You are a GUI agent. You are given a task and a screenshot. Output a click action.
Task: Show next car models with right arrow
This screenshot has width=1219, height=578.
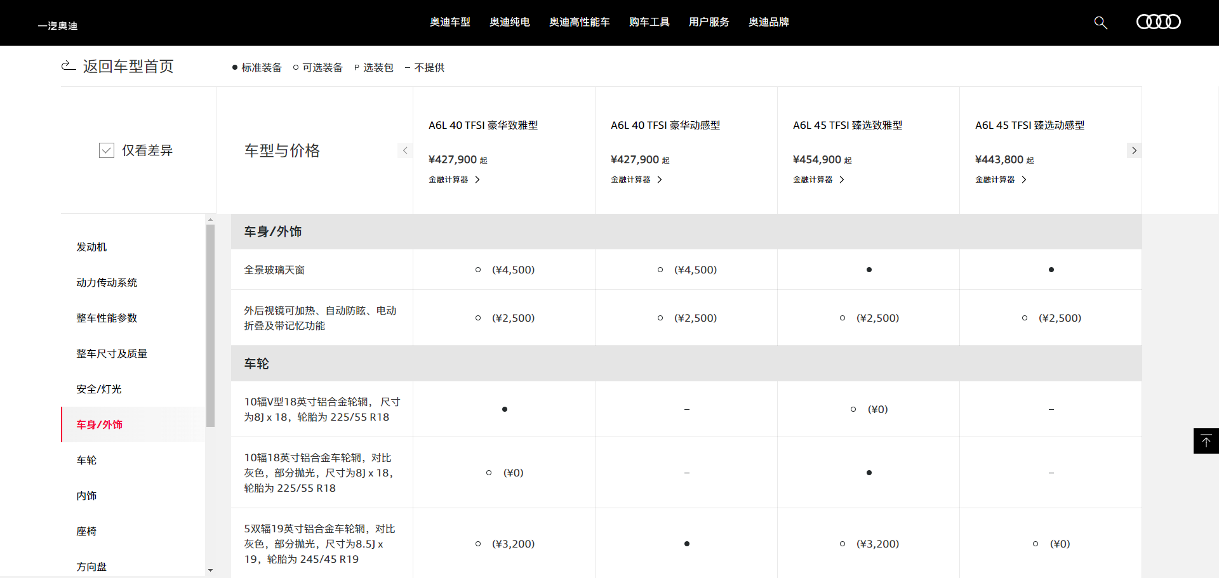(1134, 150)
